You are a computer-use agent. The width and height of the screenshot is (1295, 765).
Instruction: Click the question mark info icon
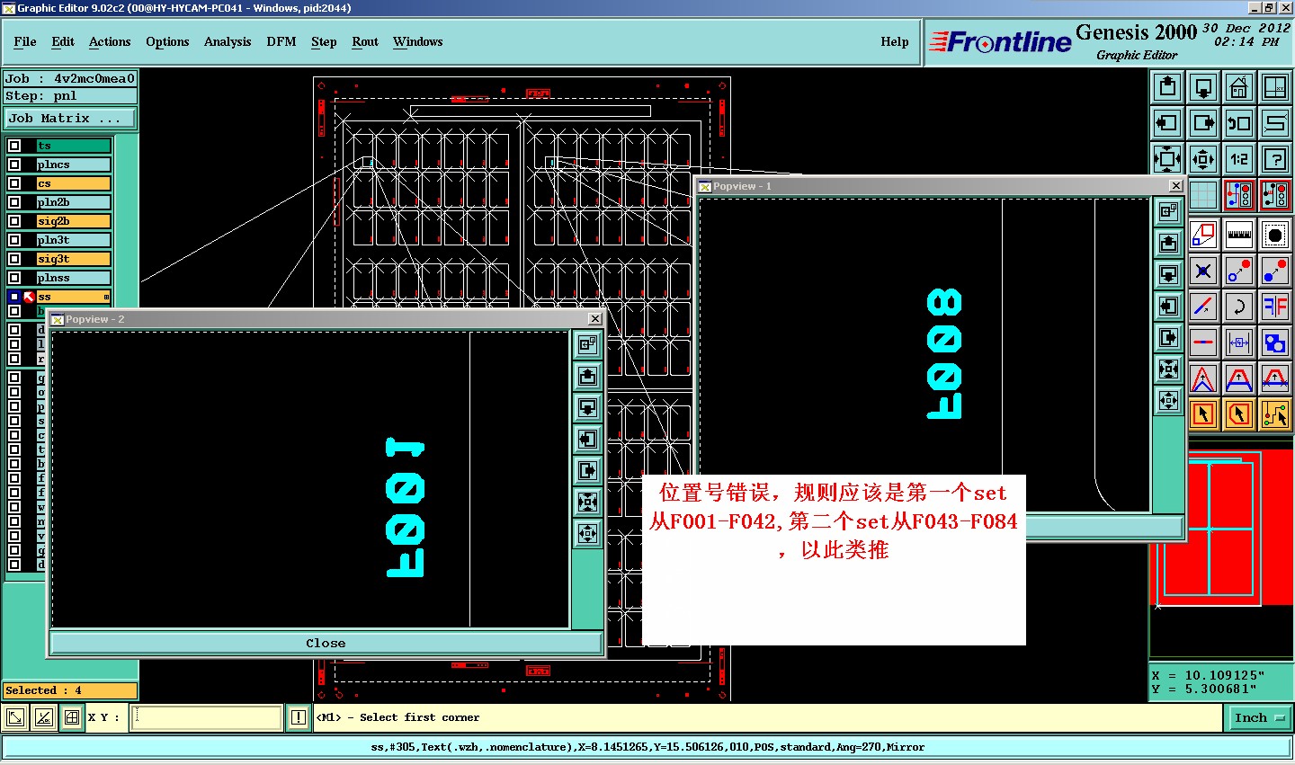pyautogui.click(x=1275, y=159)
